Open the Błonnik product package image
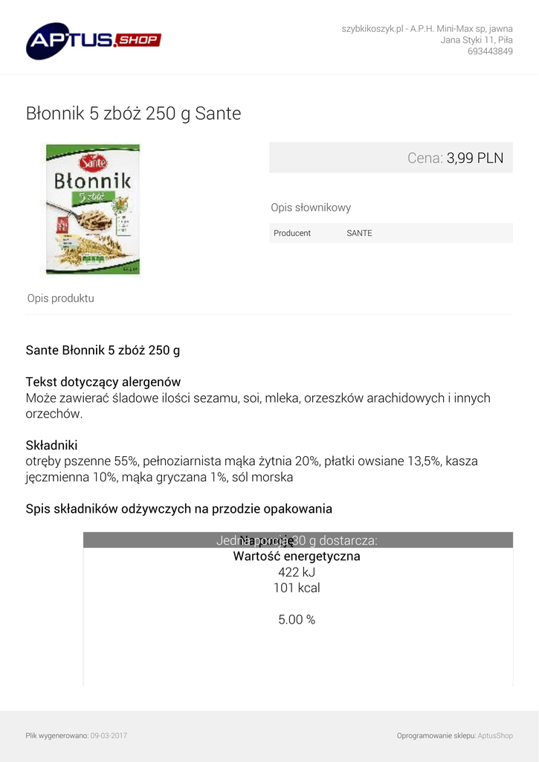This screenshot has width=539, height=762. (x=93, y=209)
